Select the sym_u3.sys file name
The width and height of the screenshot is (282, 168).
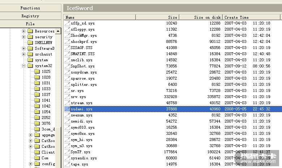click(x=81, y=146)
